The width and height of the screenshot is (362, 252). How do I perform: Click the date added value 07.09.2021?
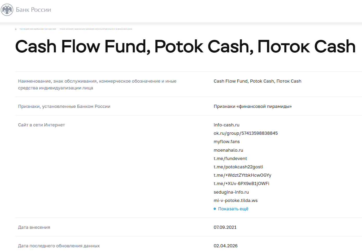[225, 227]
